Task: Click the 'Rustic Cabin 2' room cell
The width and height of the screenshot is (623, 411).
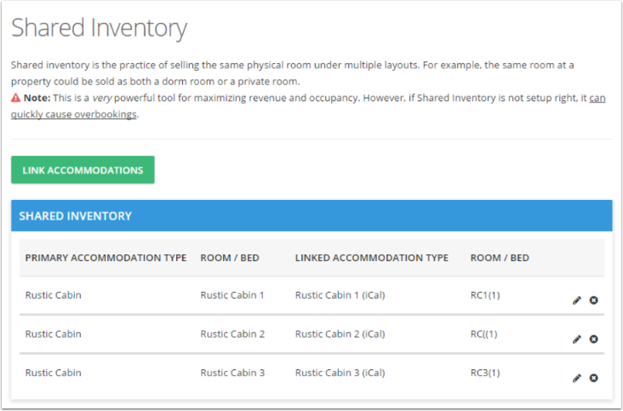Action: (x=232, y=334)
